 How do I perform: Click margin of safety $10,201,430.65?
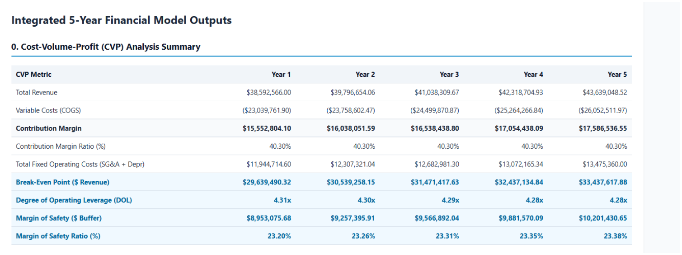(603, 218)
